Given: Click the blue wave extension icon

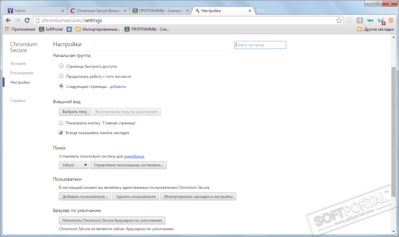Looking at the screenshot, I should pos(370,21).
